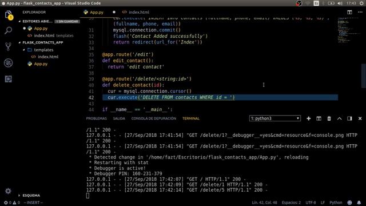Split the editor to the right
The image size is (366, 206).
tap(349, 12)
